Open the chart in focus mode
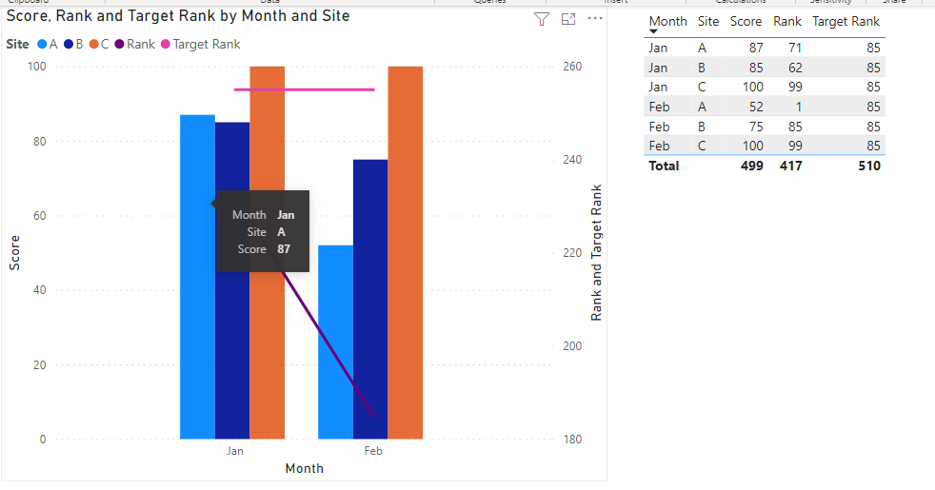Viewport: 935px width, 490px height. (568, 20)
